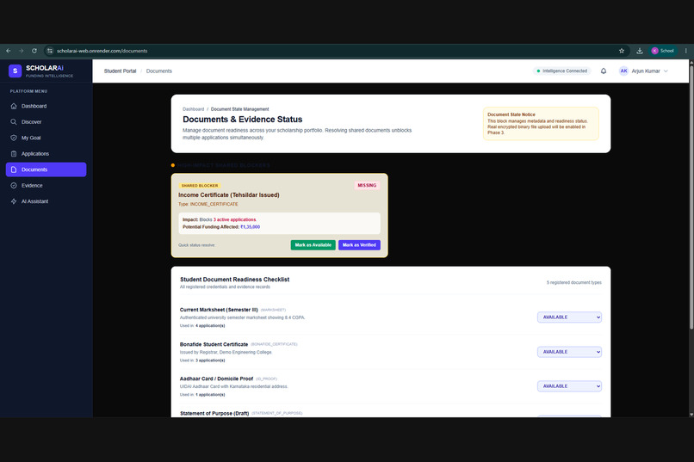Open the School browser profile
This screenshot has width=694, height=462.
(663, 51)
